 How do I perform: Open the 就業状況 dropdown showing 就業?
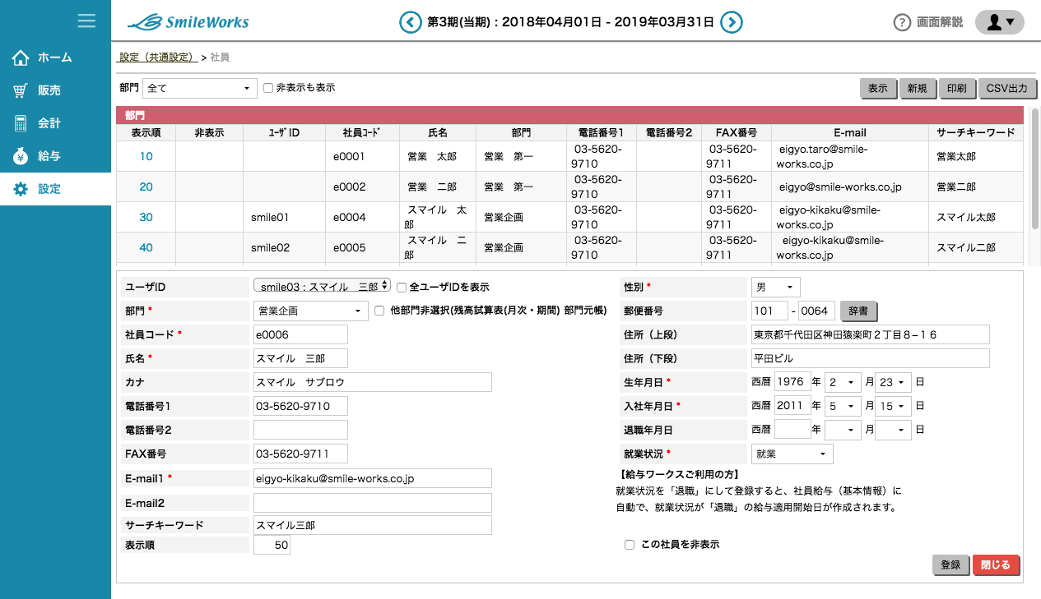coord(792,454)
